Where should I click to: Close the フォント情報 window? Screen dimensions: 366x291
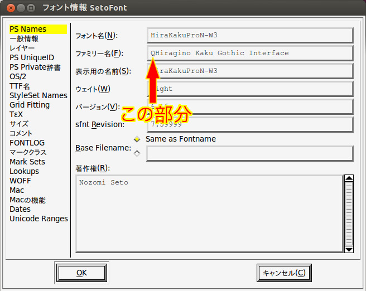11,8
